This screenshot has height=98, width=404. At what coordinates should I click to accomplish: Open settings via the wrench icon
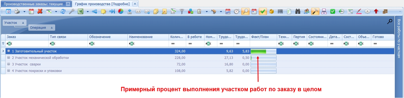(72, 11)
